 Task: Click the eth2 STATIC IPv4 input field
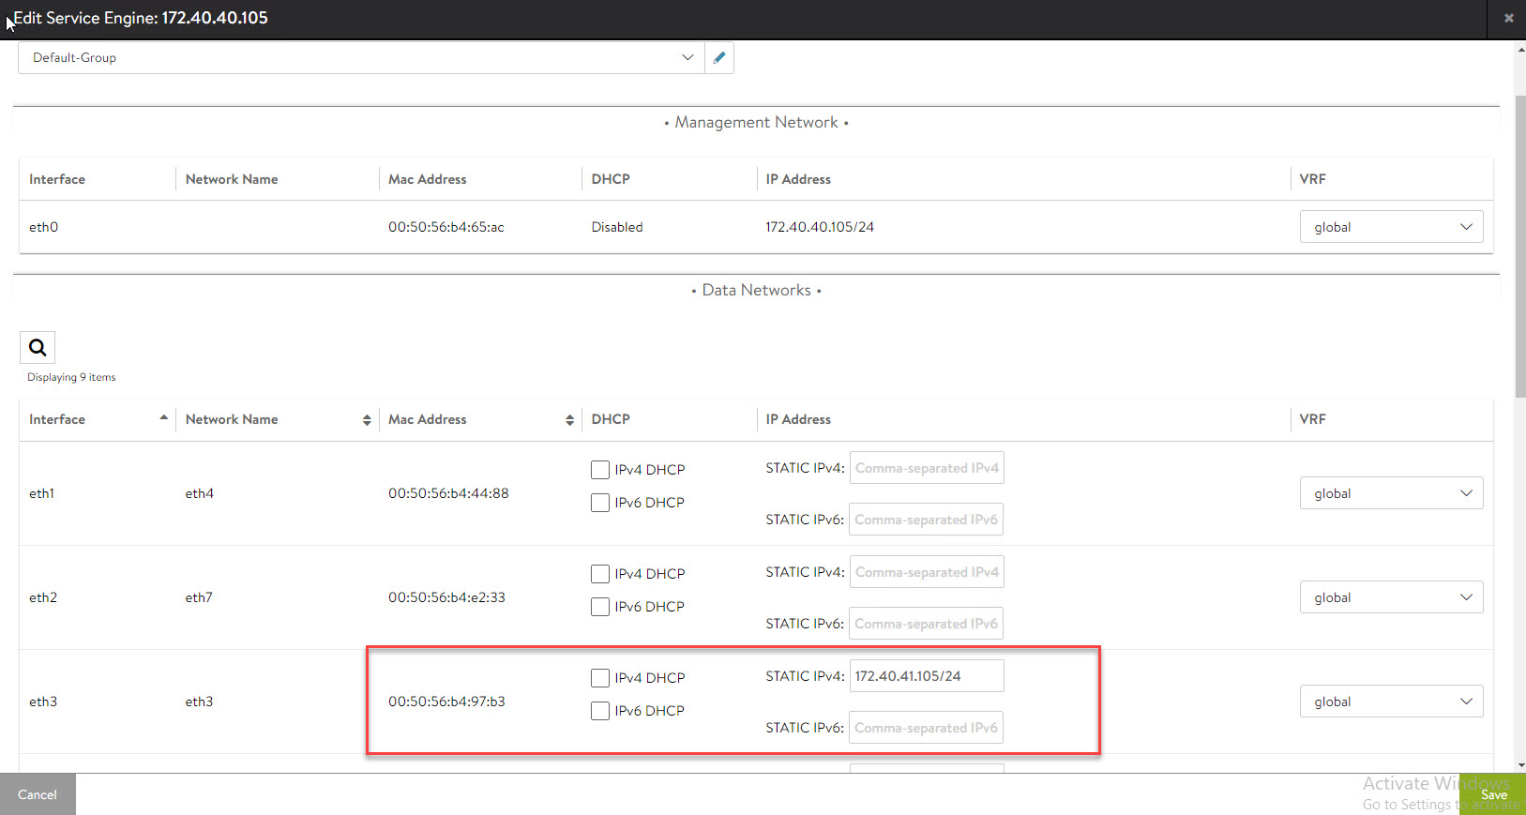(926, 572)
